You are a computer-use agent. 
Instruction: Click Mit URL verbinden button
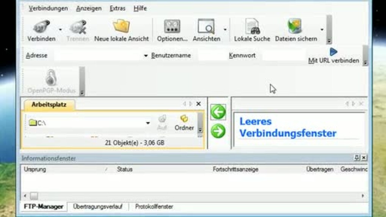[333, 56]
